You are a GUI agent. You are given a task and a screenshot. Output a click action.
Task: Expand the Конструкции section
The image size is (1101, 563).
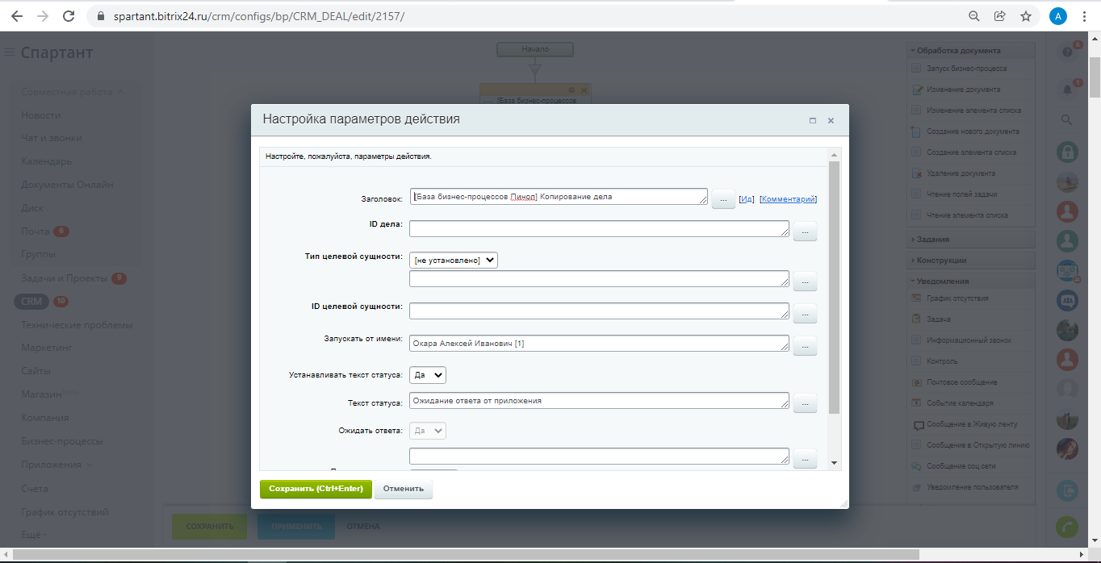click(971, 260)
